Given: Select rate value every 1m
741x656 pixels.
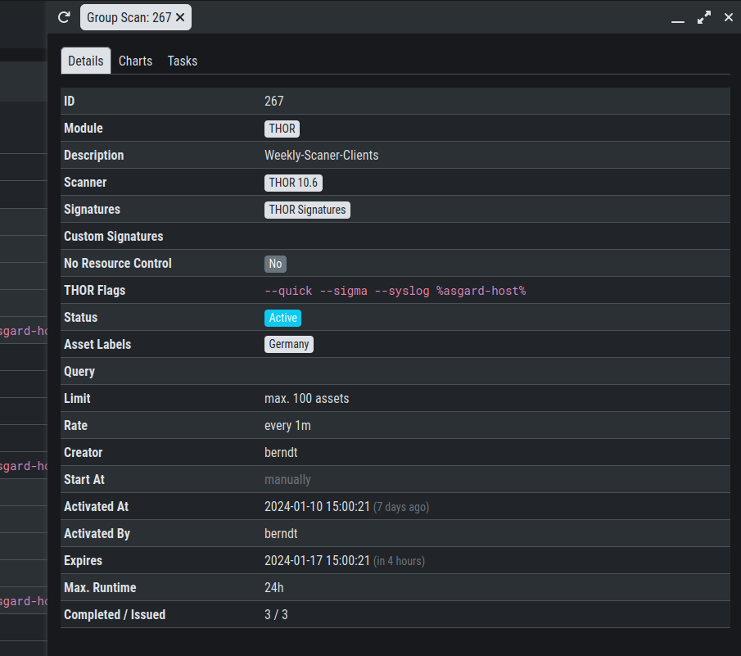Looking at the screenshot, I should coord(287,425).
